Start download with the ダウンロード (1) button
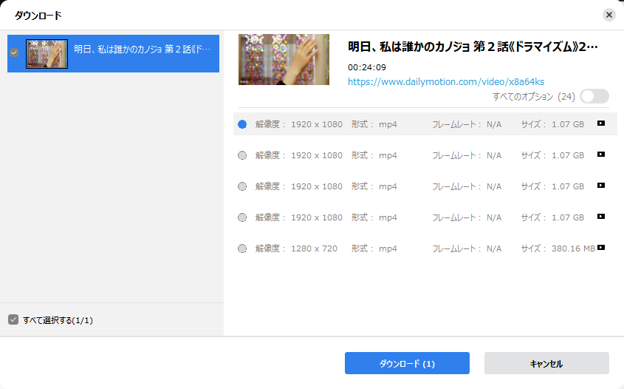This screenshot has width=624, height=389. click(407, 363)
